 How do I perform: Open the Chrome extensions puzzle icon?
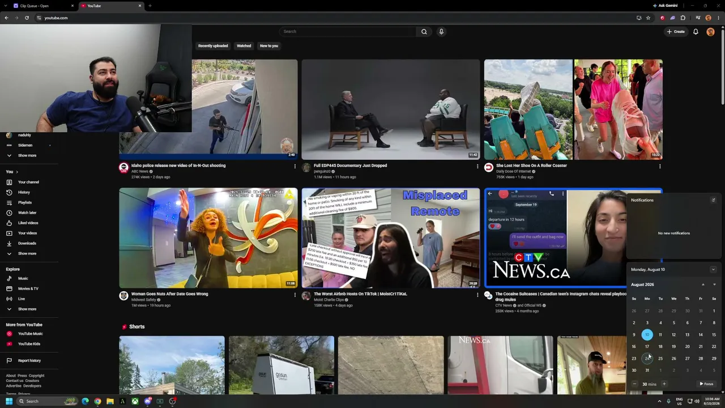coord(683,18)
